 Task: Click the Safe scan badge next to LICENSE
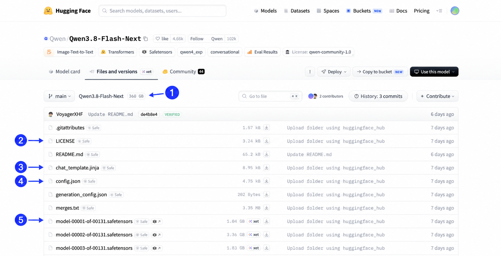tap(84, 141)
